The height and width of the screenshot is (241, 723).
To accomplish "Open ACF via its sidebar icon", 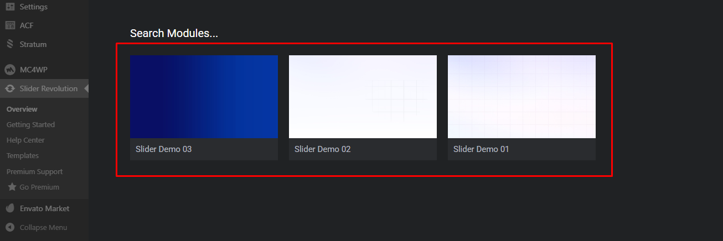I will pyautogui.click(x=10, y=25).
